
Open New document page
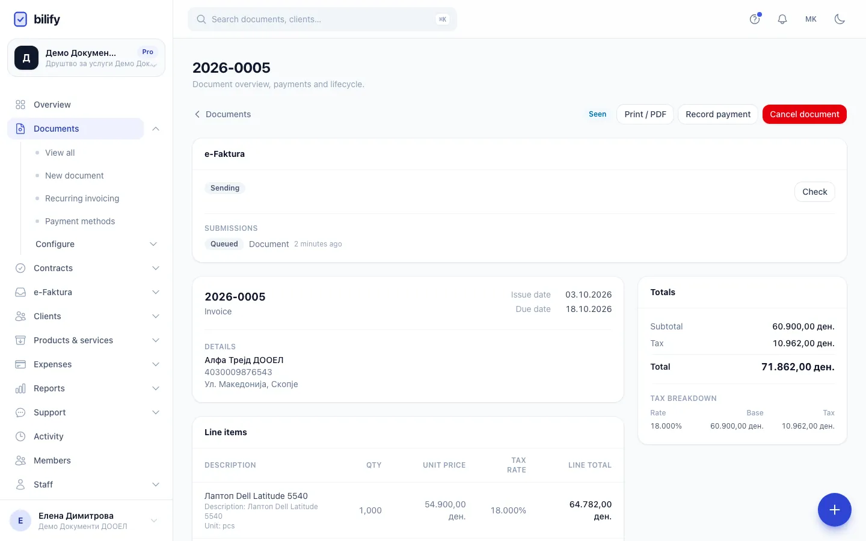tap(75, 176)
